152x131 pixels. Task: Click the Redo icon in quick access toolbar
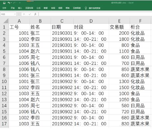(14, 3)
